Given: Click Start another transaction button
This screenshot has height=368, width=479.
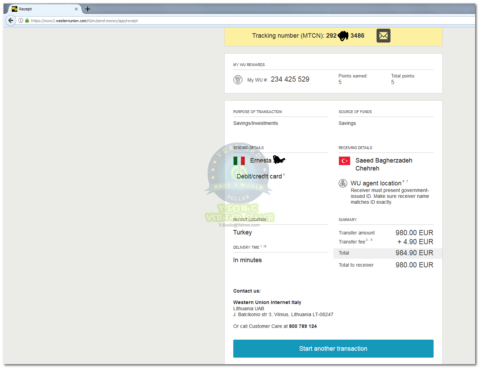Looking at the screenshot, I should coord(333,349).
